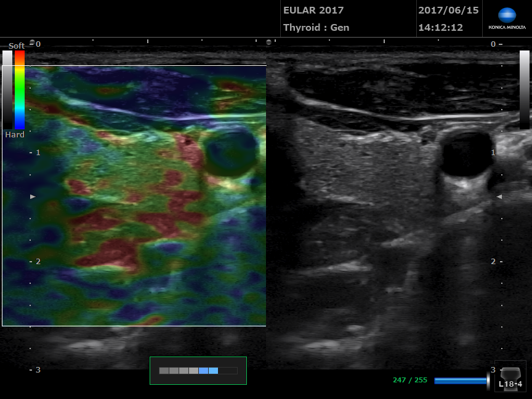Screen dimensions: 532x399
Task: Click the left focus position triangle marker
Action: click(33, 196)
